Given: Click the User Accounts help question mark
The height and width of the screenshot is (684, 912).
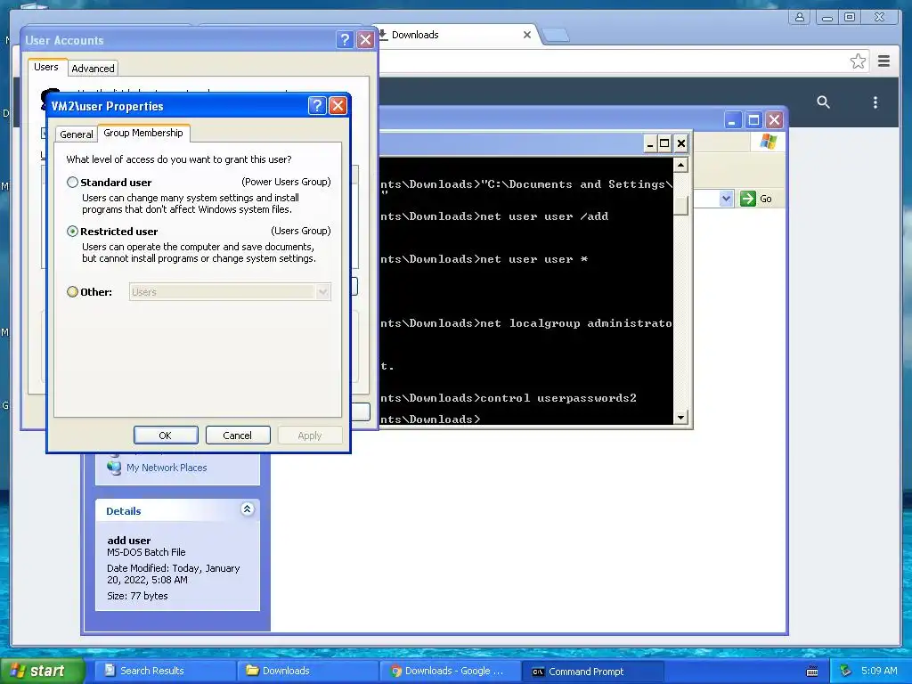Looking at the screenshot, I should point(345,39).
